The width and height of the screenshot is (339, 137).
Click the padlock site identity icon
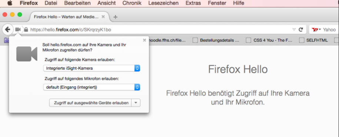coord(26,29)
